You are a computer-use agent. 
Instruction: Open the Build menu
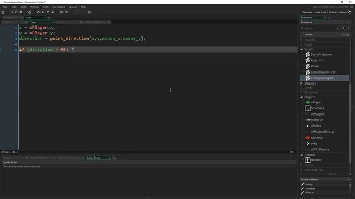point(23,7)
